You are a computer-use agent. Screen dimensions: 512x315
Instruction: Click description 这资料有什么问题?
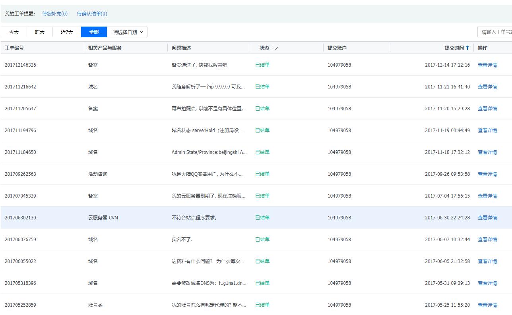(x=208, y=261)
